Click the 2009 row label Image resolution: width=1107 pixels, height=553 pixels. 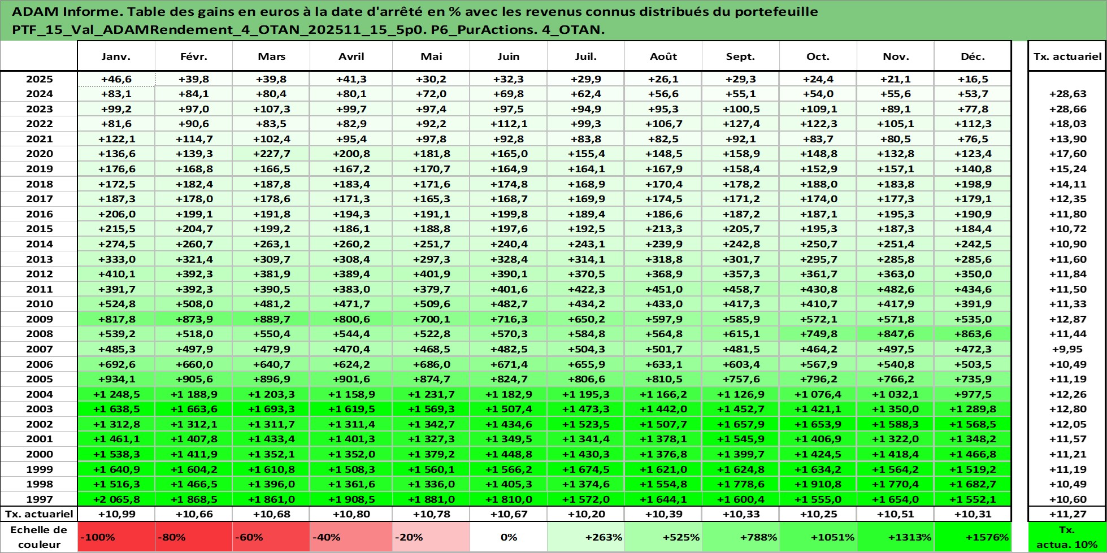point(38,319)
